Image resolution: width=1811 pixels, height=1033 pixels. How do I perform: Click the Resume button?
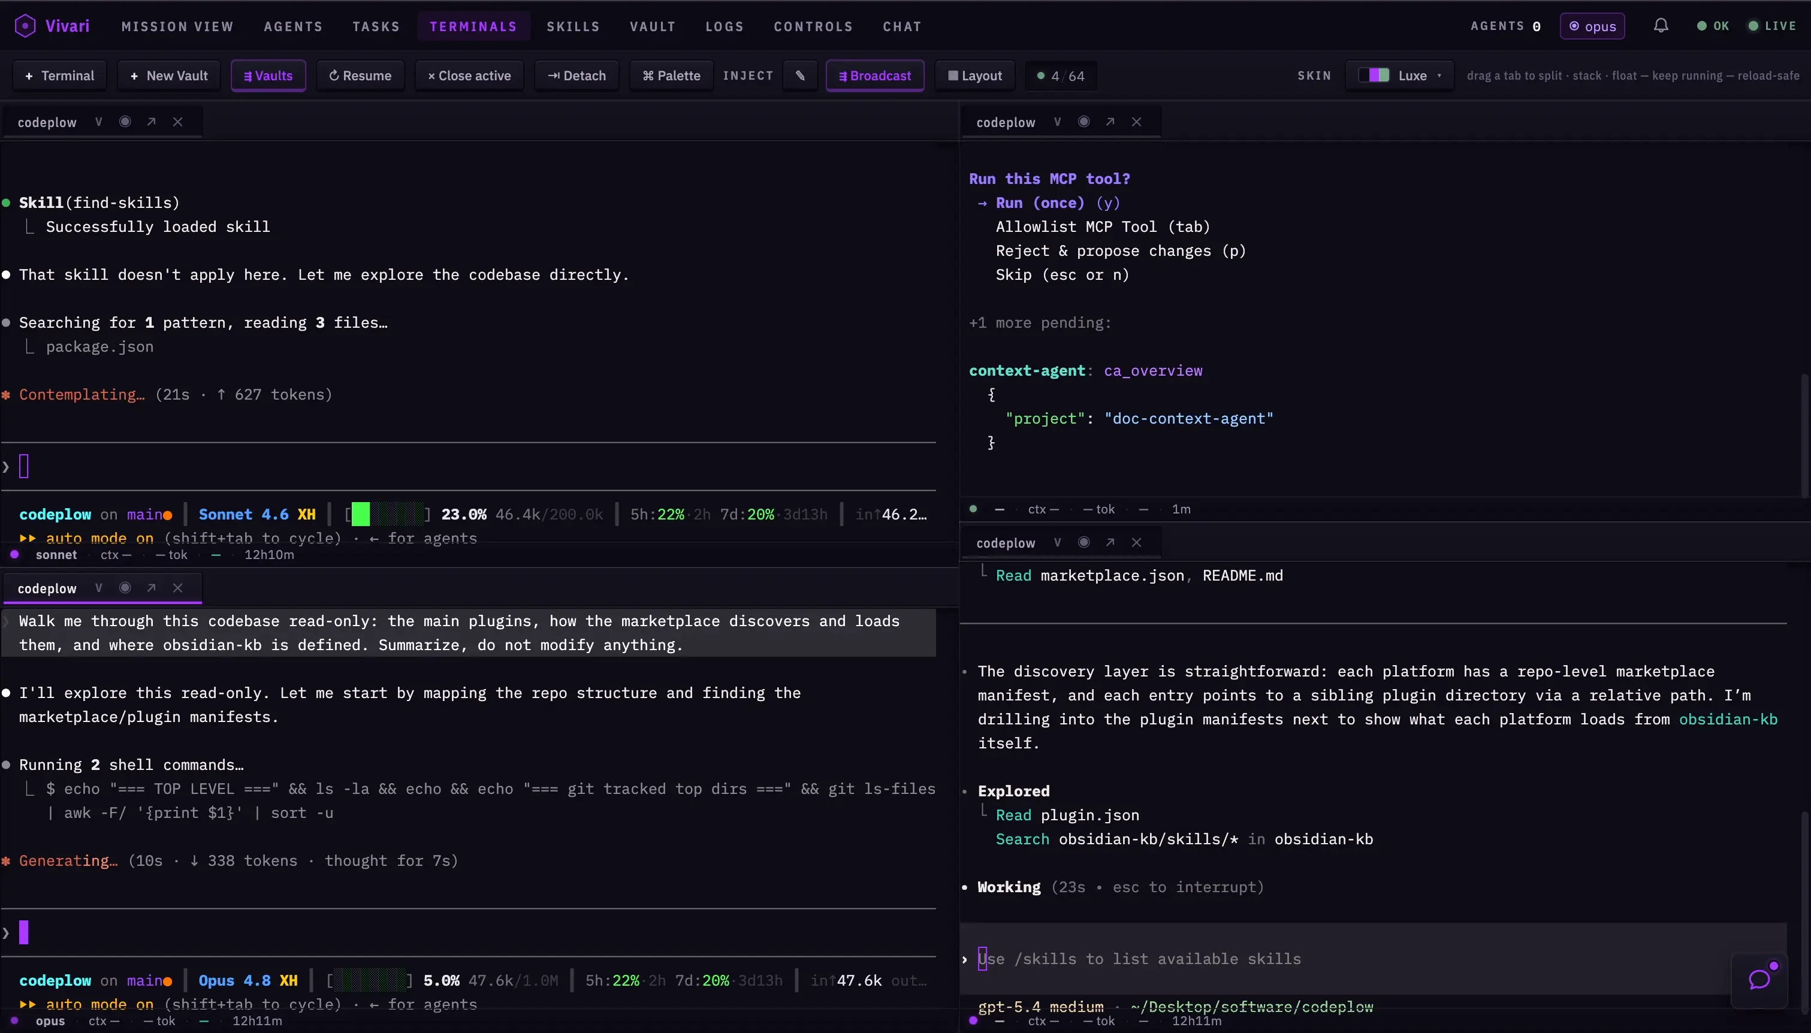point(360,75)
